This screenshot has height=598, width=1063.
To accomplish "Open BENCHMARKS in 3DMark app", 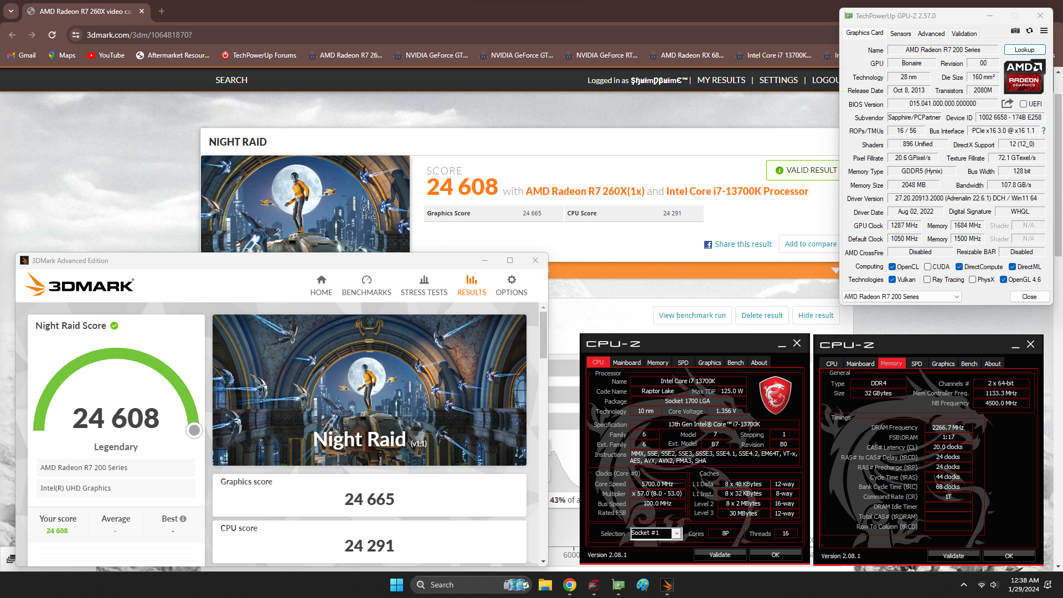I will (367, 286).
